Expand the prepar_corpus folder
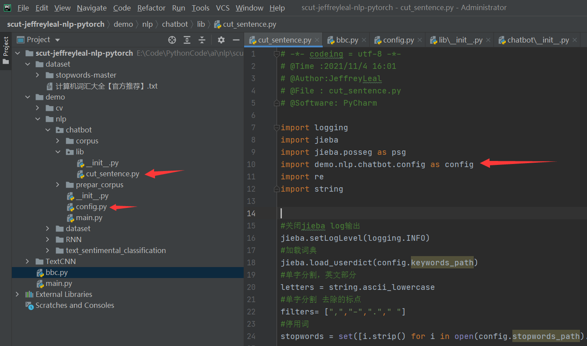Screen dimensions: 587x346 pyautogui.click(x=58, y=185)
